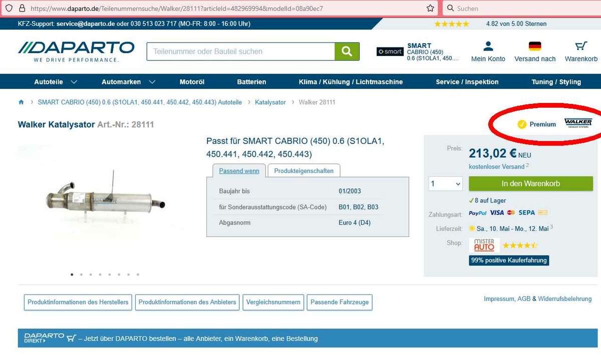Expand the Autoteile menu chevron
The height and width of the screenshot is (355, 601).
74,82
